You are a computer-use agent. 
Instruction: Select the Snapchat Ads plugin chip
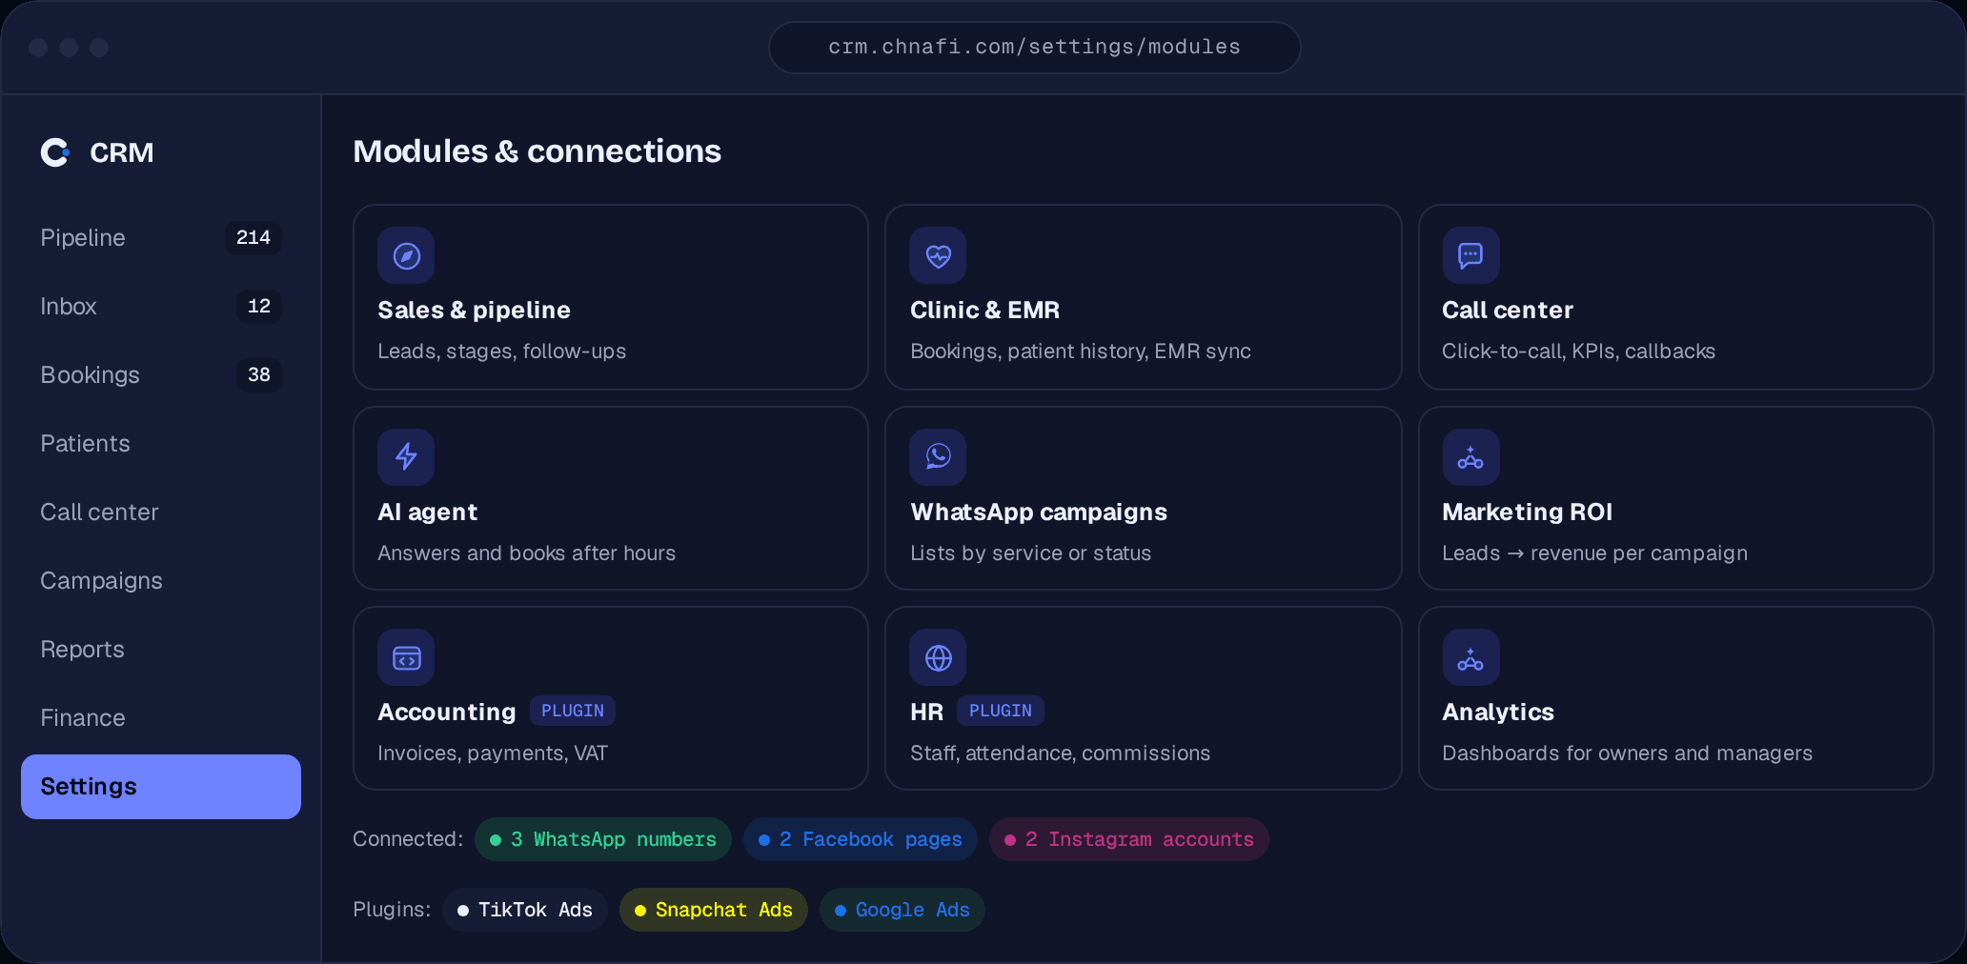713,910
